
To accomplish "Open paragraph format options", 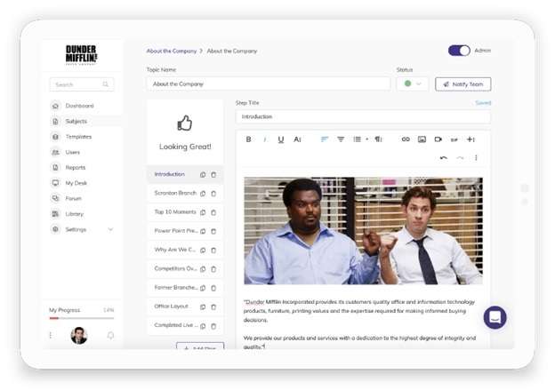I will [x=378, y=139].
